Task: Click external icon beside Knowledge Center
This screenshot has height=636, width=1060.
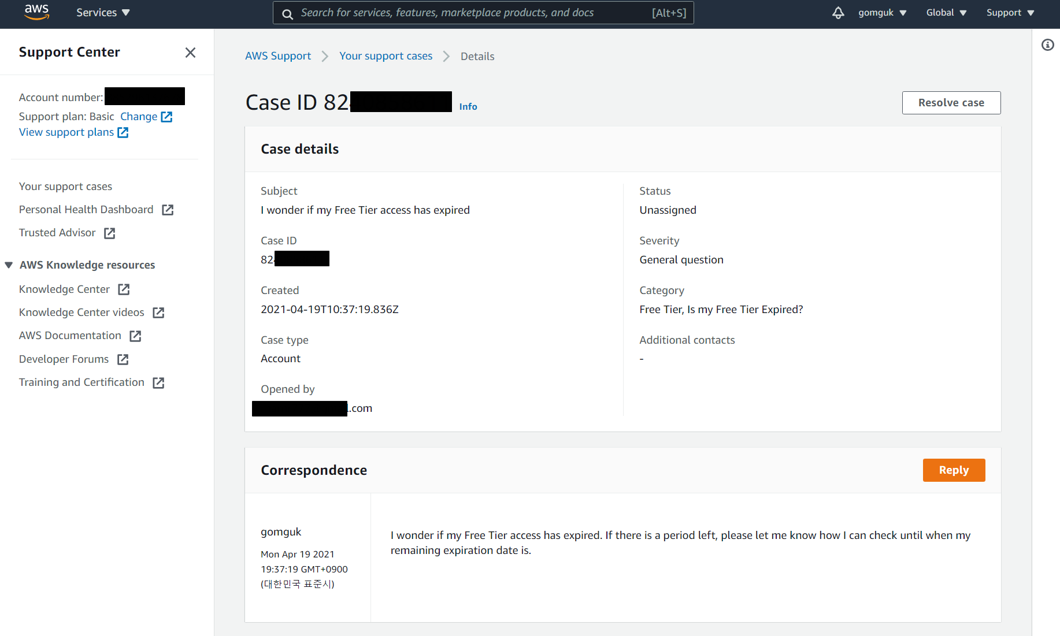Action: (124, 289)
